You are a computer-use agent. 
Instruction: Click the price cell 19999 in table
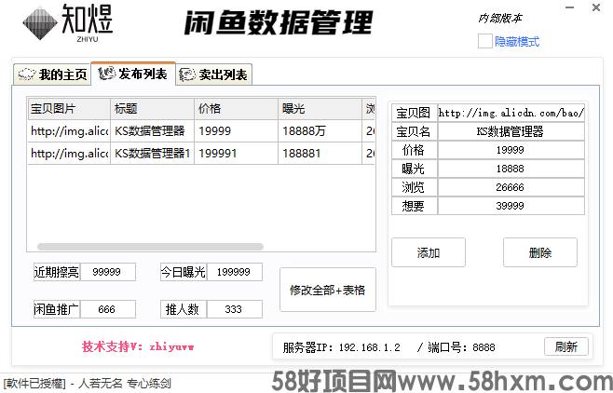[236, 131]
